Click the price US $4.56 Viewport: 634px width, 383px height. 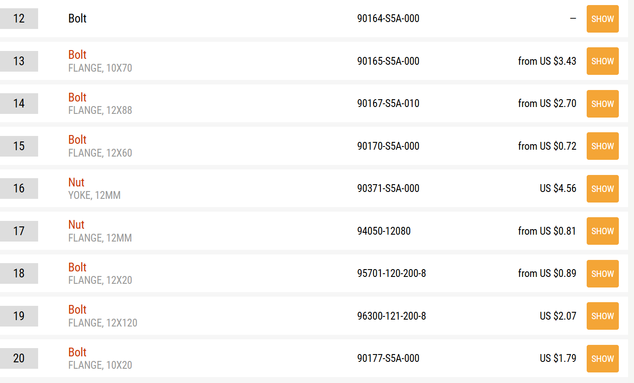point(558,189)
